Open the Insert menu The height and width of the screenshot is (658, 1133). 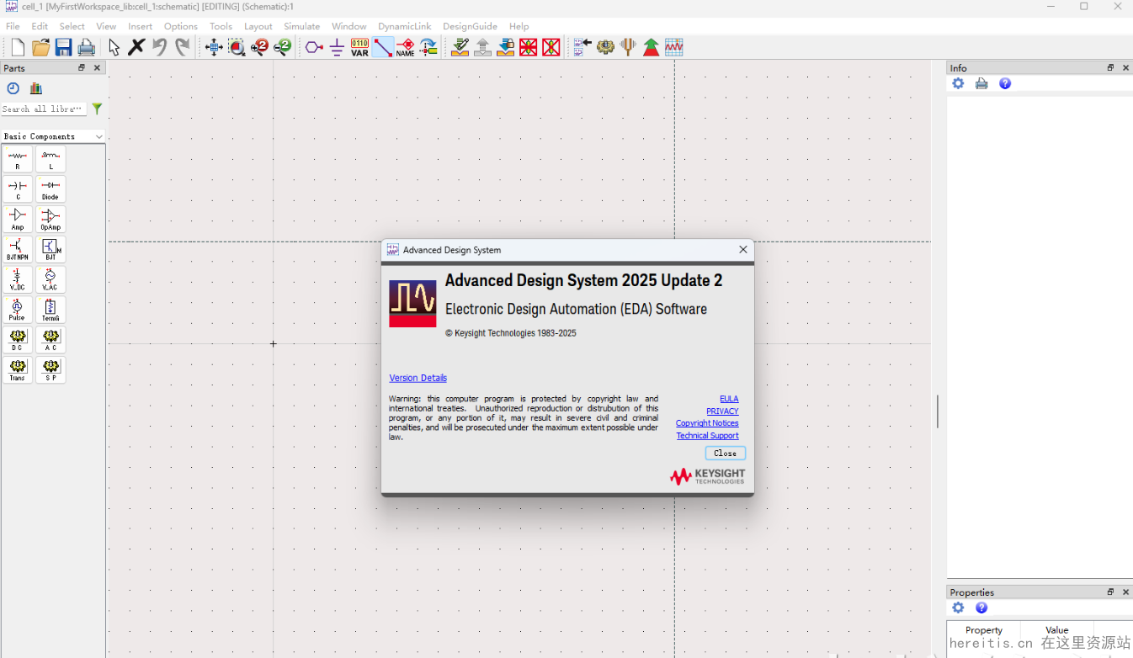[x=140, y=26]
